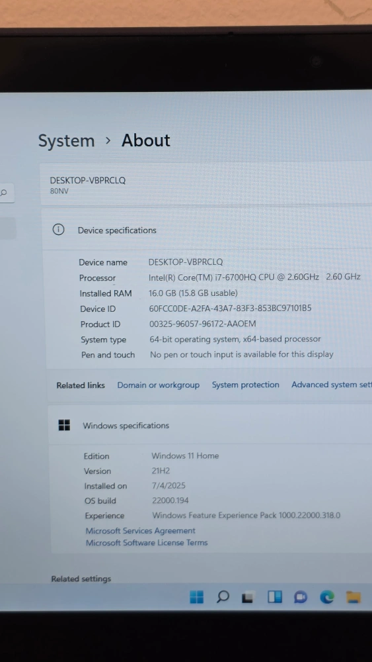Select the Pen and touch value

[x=242, y=354]
